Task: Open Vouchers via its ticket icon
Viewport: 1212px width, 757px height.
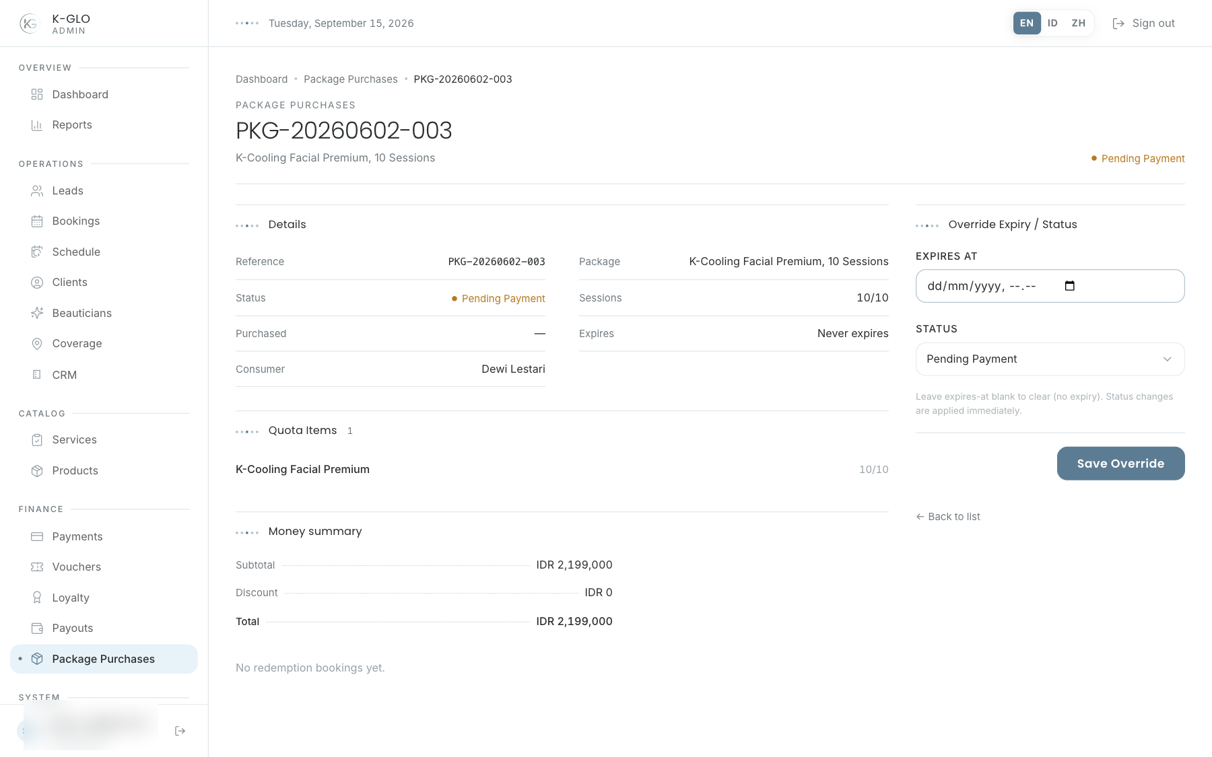Action: coord(37,567)
